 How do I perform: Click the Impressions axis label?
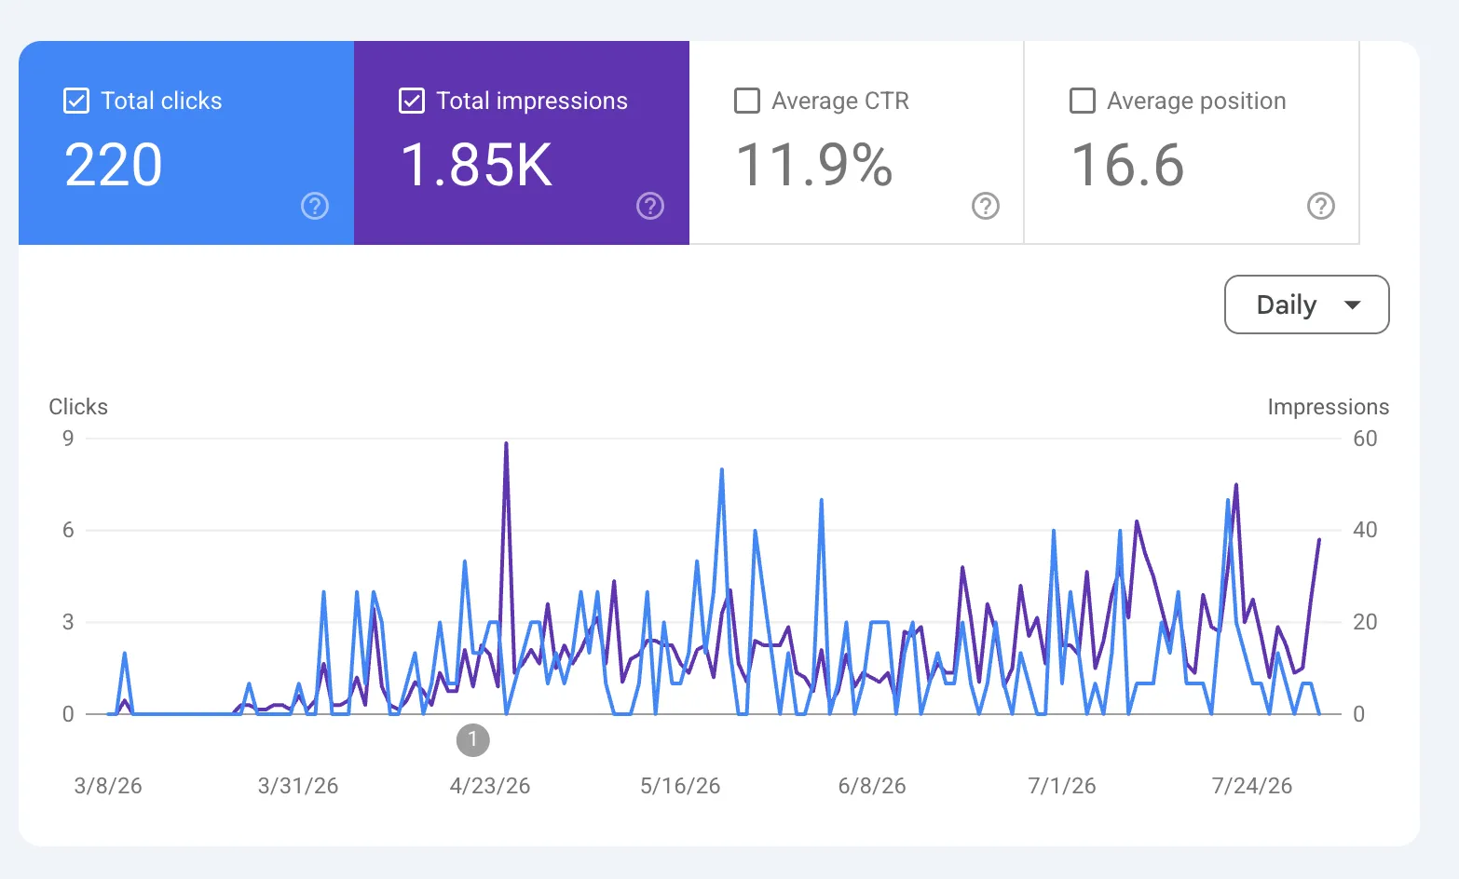(1328, 407)
